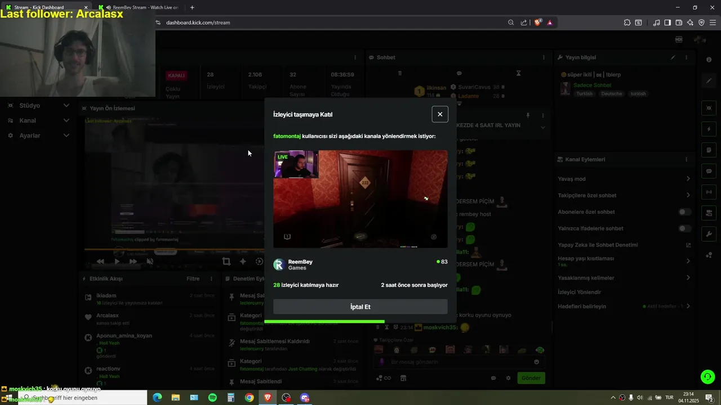The height and width of the screenshot is (405, 721).
Task: Click the Brave shield icon in address bar
Action: click(537, 22)
